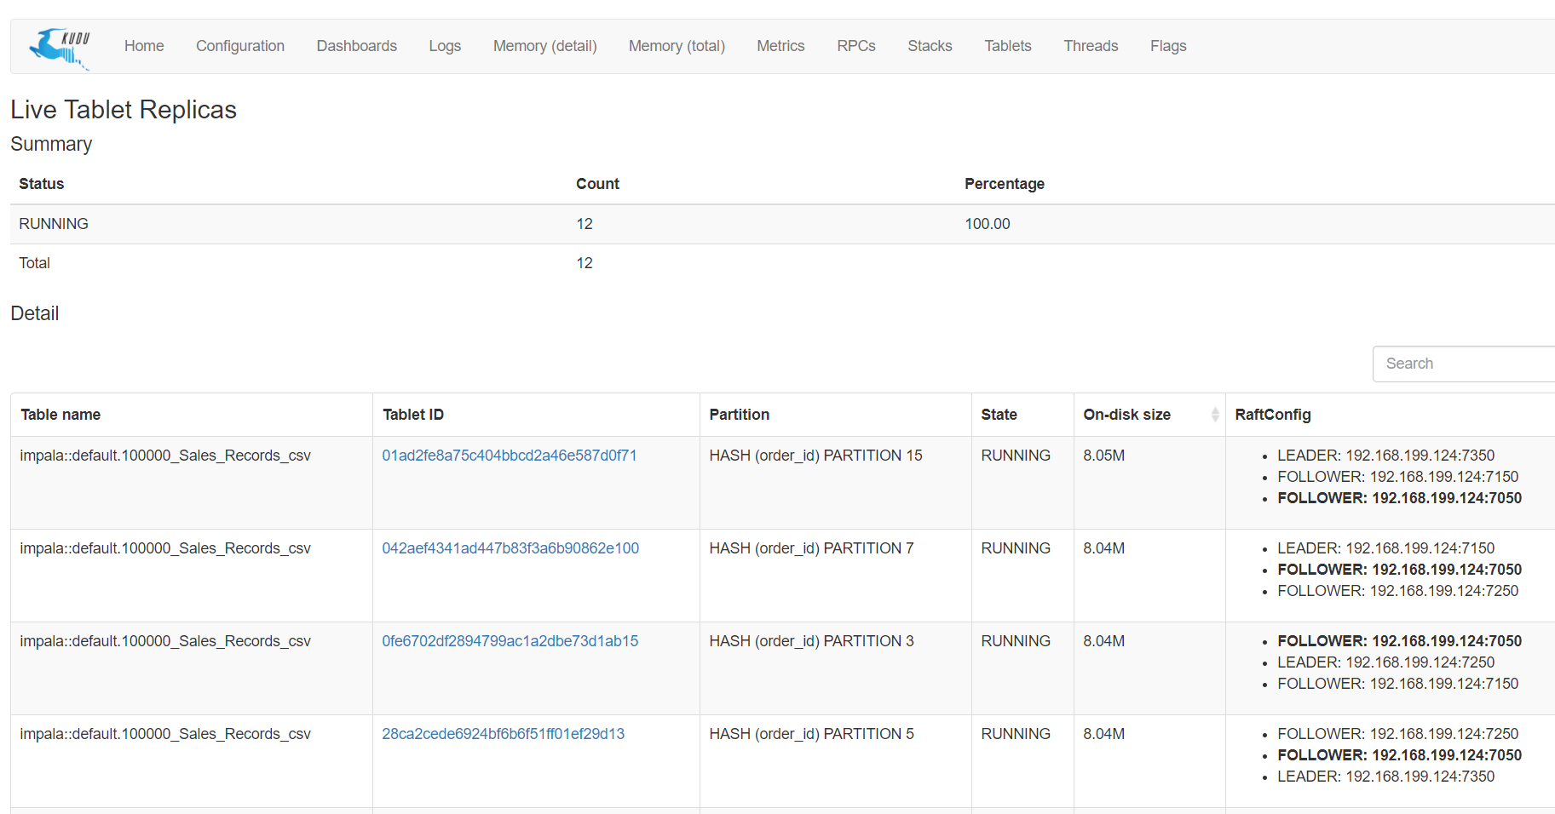Open tablet 28ca2cede6924bf6b6f51ff01ef29d13
This screenshot has width=1555, height=814.
[x=503, y=734]
